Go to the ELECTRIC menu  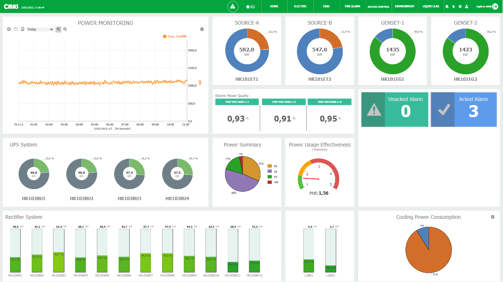point(300,7)
